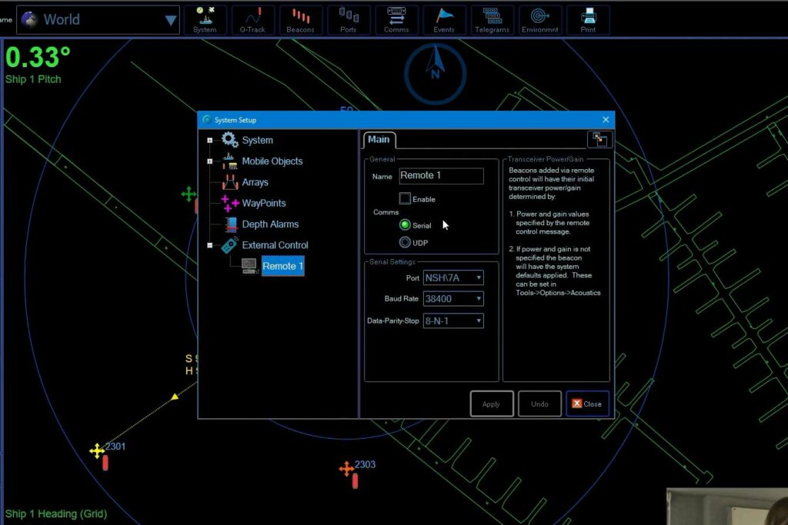Click the System gear icon in tree
This screenshot has height=525, width=788.
click(x=229, y=140)
